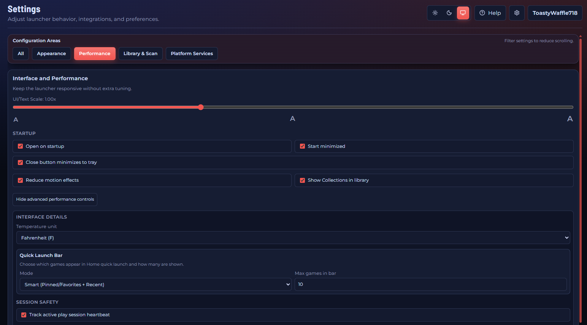Click Filter settings to reduce scrolling text
Screen dimensions: 587x325
pyautogui.click(x=539, y=41)
